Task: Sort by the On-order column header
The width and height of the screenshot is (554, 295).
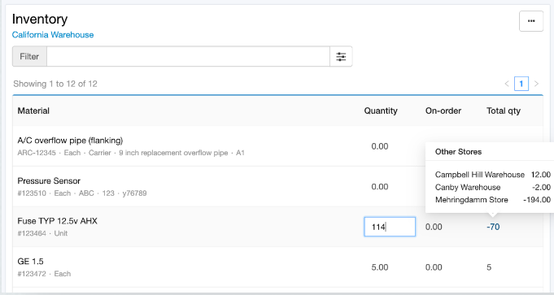Action: click(443, 111)
